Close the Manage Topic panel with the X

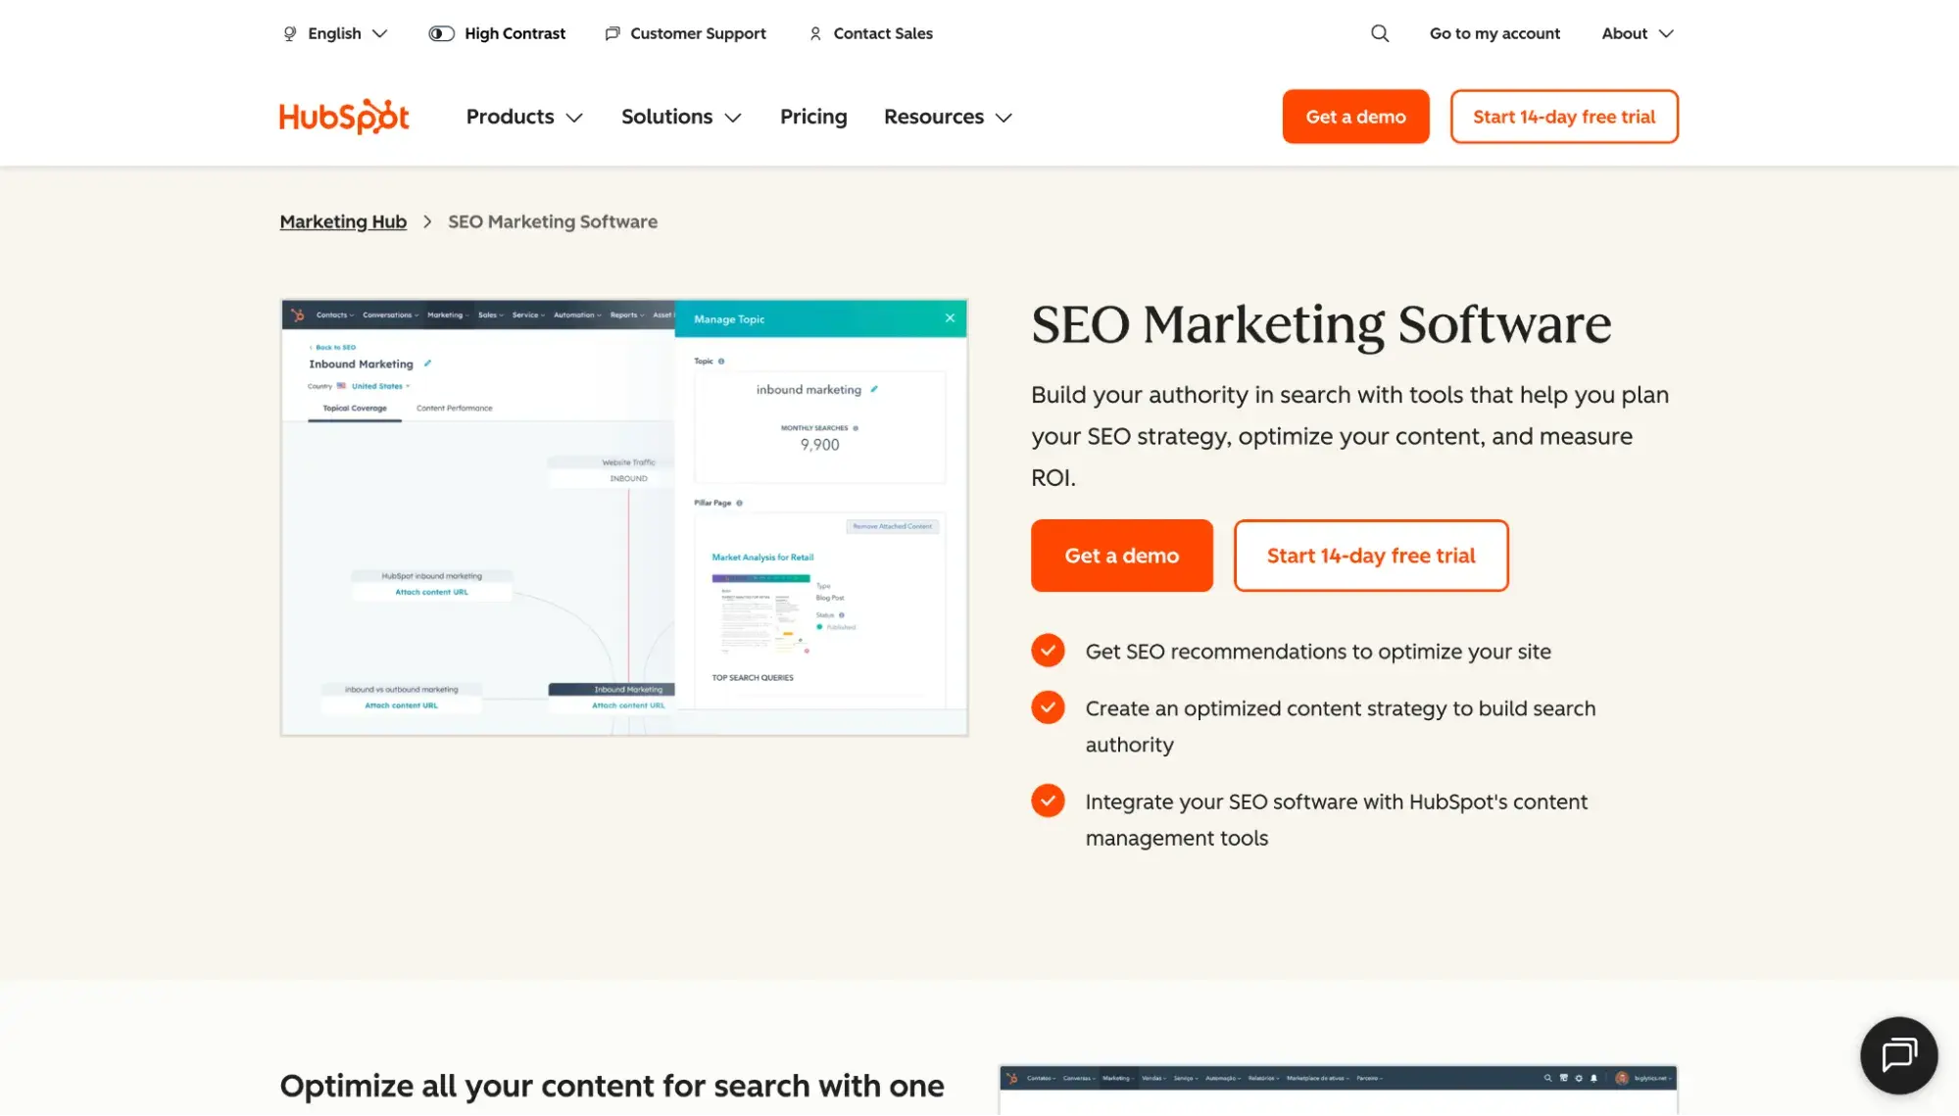pos(949,317)
